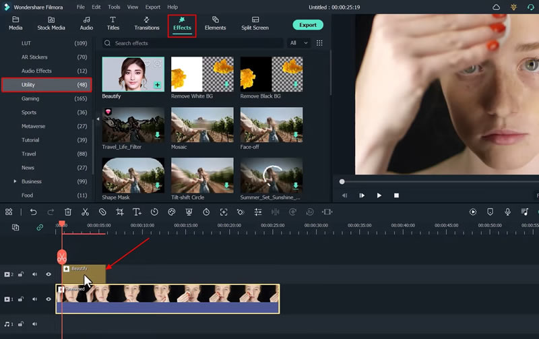Viewport: 539px width, 339px height.
Task: Select the Remove White BG effect thumbnail
Action: click(x=202, y=74)
